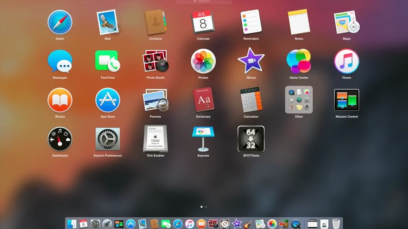This screenshot has width=408, height=229.
Task: Open the Dictionary app
Action: pyautogui.click(x=203, y=100)
